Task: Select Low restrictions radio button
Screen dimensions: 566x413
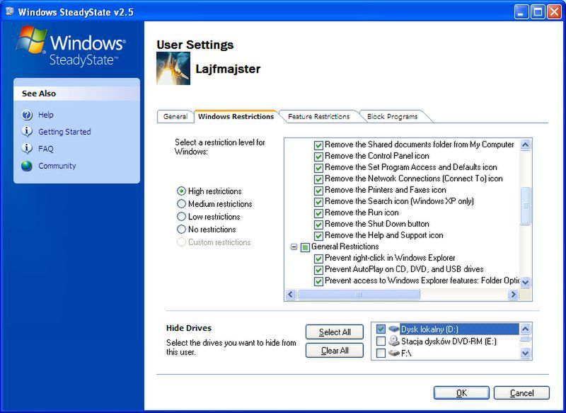Action: pyautogui.click(x=181, y=217)
